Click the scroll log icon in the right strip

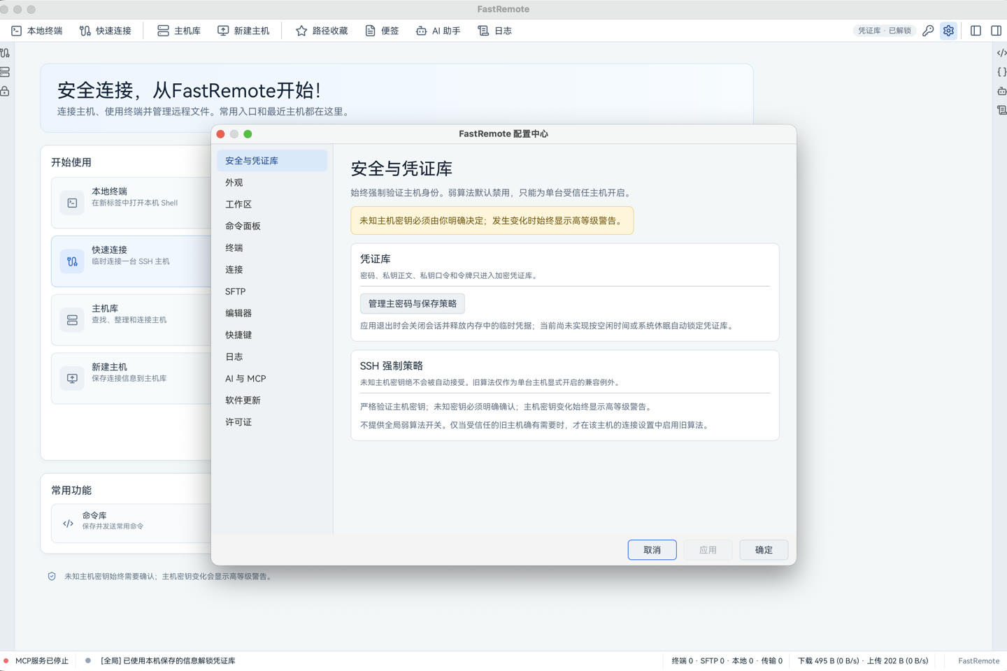pos(1001,110)
